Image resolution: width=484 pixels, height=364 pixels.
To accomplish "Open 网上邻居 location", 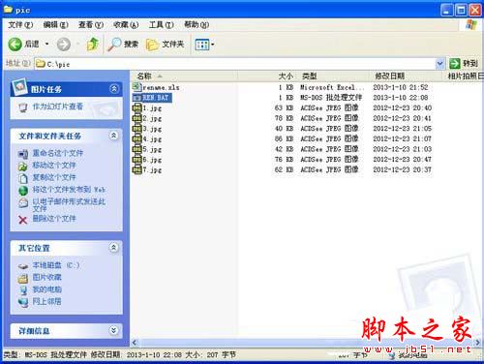I will [47, 302].
